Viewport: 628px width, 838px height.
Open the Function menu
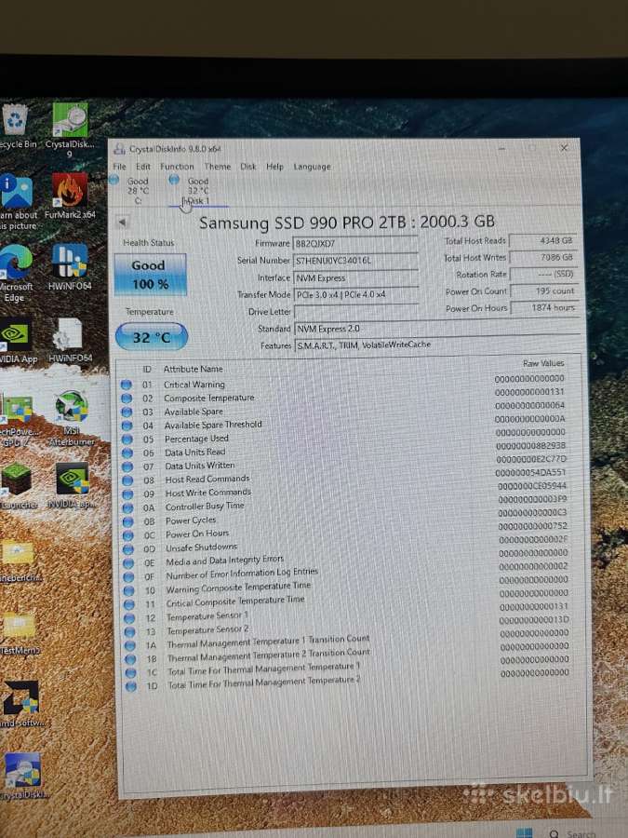tap(177, 167)
